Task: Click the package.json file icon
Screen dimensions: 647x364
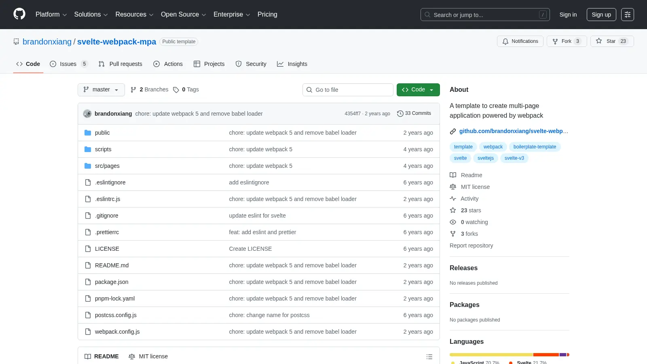Action: (88, 282)
